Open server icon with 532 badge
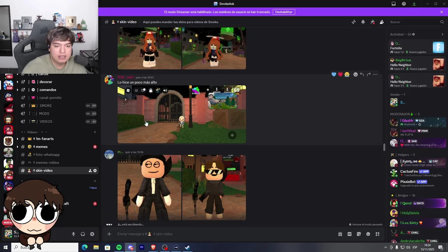Screen dimensions: 448x252 (8, 85)
